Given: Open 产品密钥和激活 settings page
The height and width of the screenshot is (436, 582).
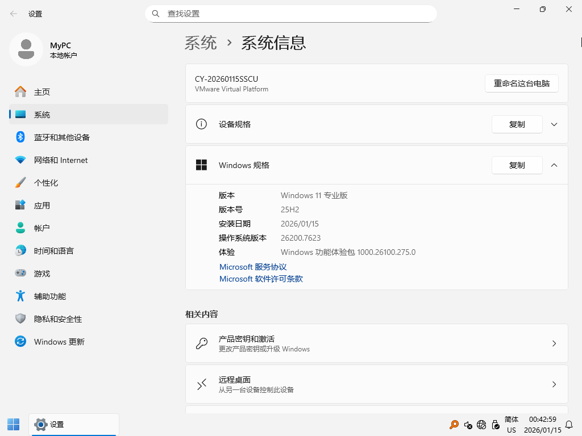Looking at the screenshot, I should click(376, 343).
